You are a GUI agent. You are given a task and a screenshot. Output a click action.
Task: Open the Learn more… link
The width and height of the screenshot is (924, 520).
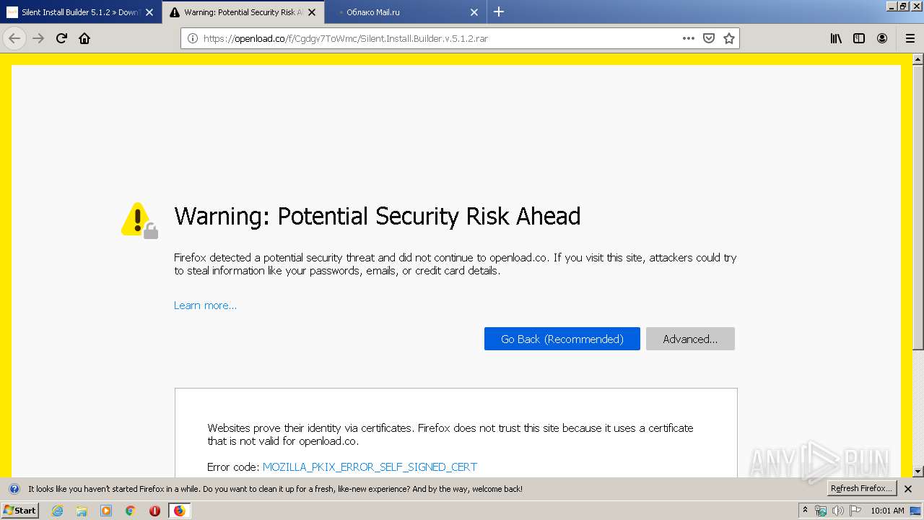tap(205, 305)
